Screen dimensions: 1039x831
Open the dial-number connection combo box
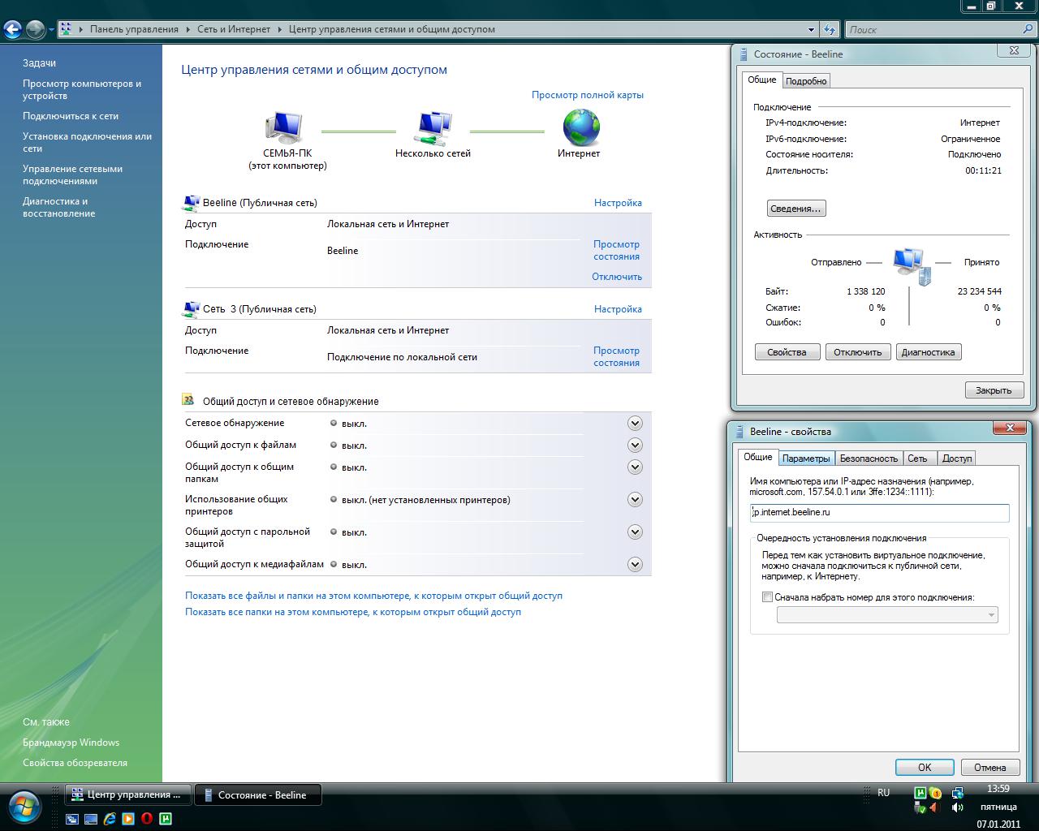887,615
